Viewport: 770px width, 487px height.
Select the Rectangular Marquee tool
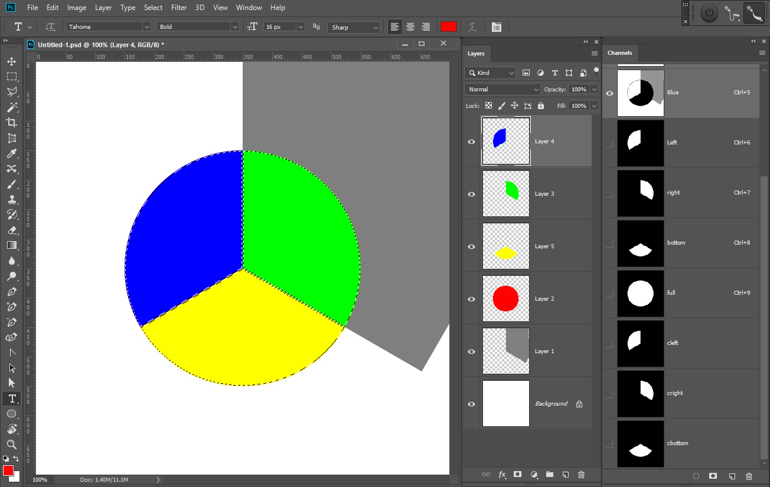[x=12, y=76]
